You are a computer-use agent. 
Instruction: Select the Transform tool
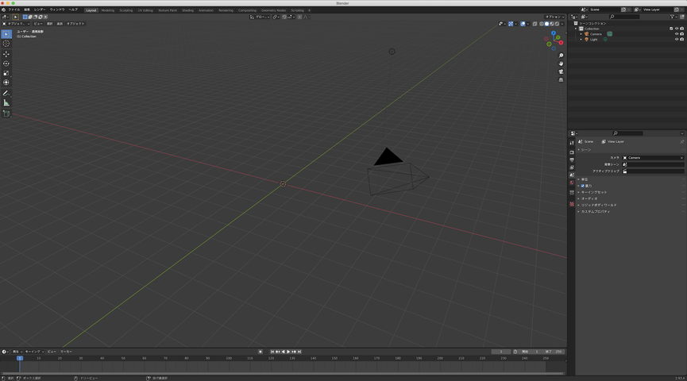(6, 83)
